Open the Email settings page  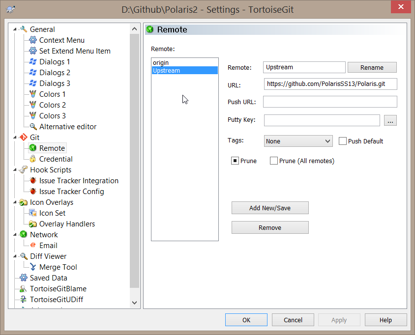pyautogui.click(x=48, y=246)
